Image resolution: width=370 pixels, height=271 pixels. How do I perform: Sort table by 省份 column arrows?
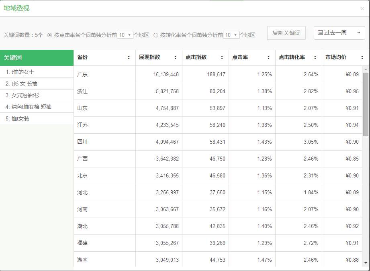[129, 57]
